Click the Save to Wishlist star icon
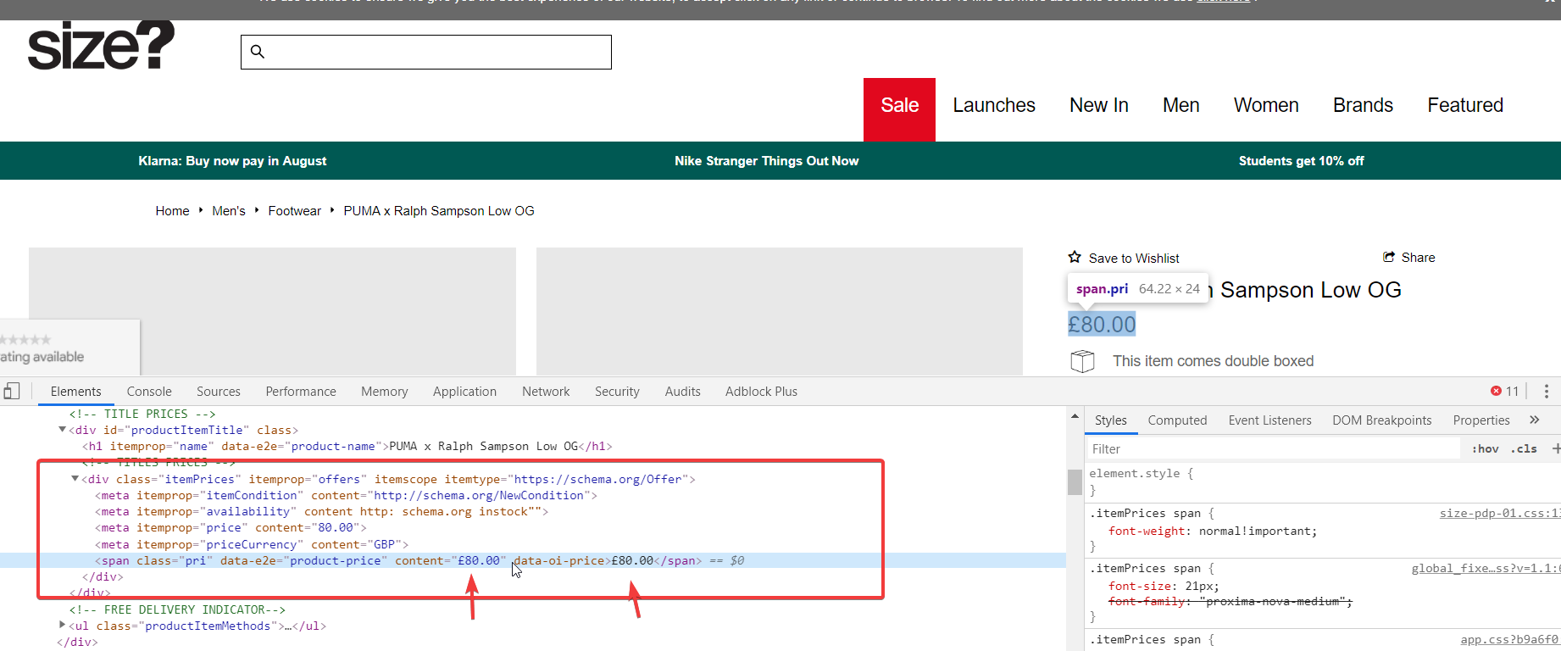This screenshot has width=1561, height=651. click(1075, 257)
